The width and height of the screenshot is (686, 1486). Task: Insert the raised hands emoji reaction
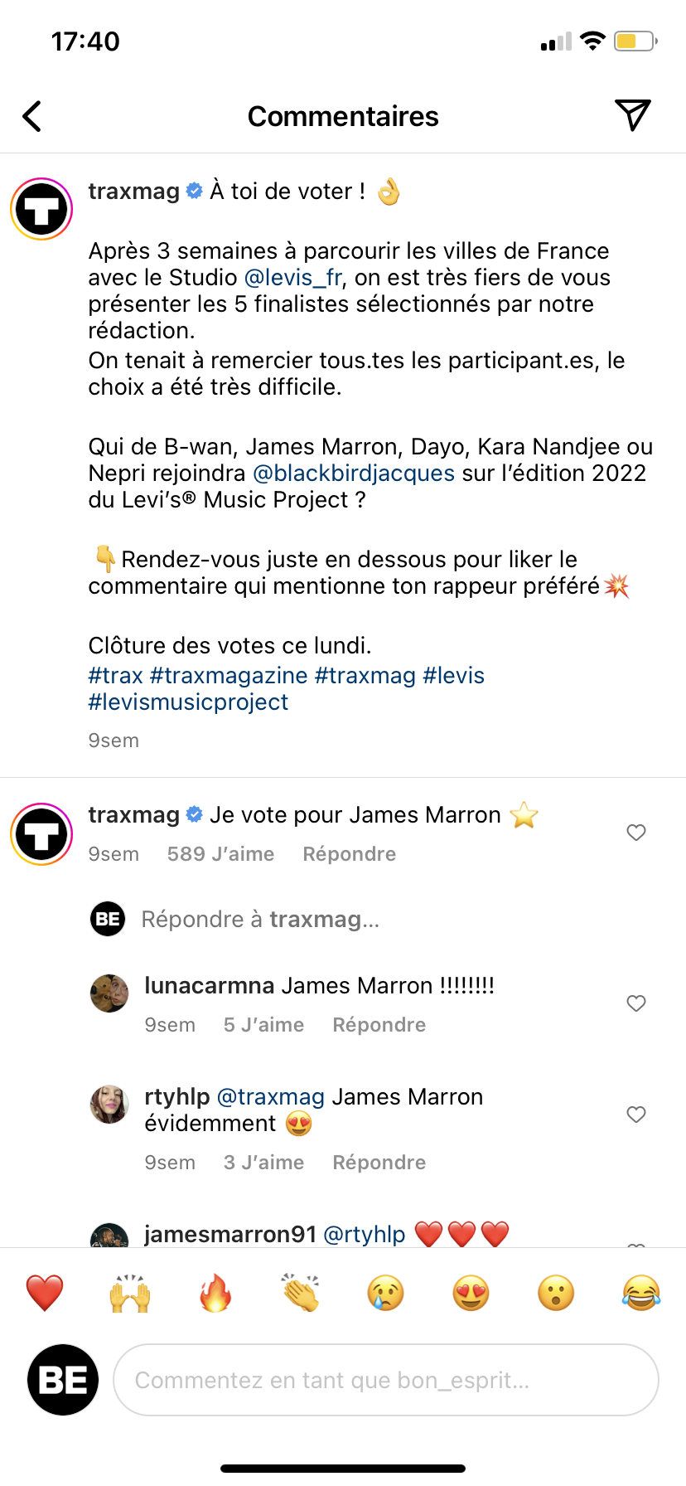130,1293
